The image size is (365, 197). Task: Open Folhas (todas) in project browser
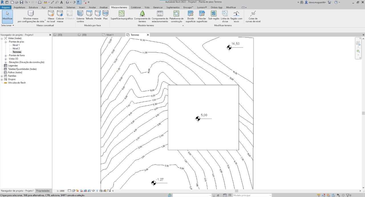pos(15,73)
